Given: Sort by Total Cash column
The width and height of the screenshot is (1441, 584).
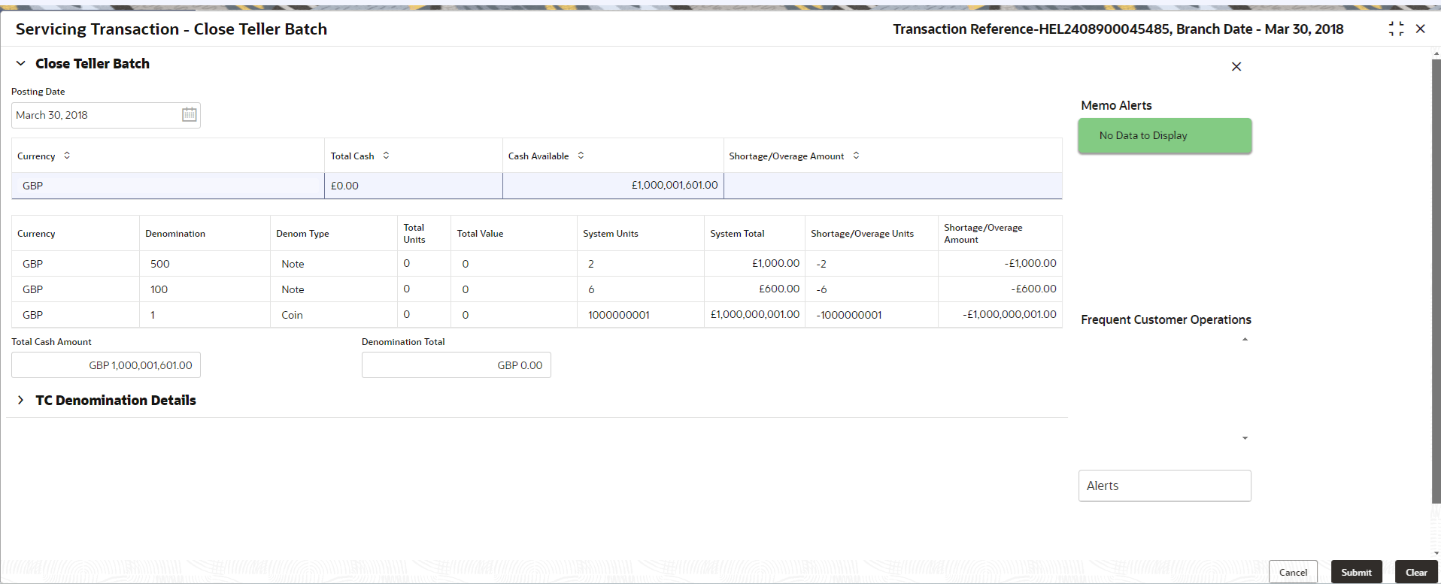Looking at the screenshot, I should (386, 156).
